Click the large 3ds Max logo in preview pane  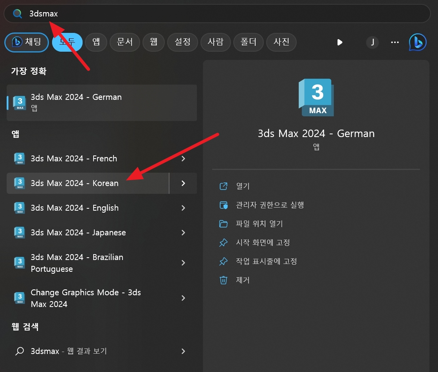[x=316, y=97]
